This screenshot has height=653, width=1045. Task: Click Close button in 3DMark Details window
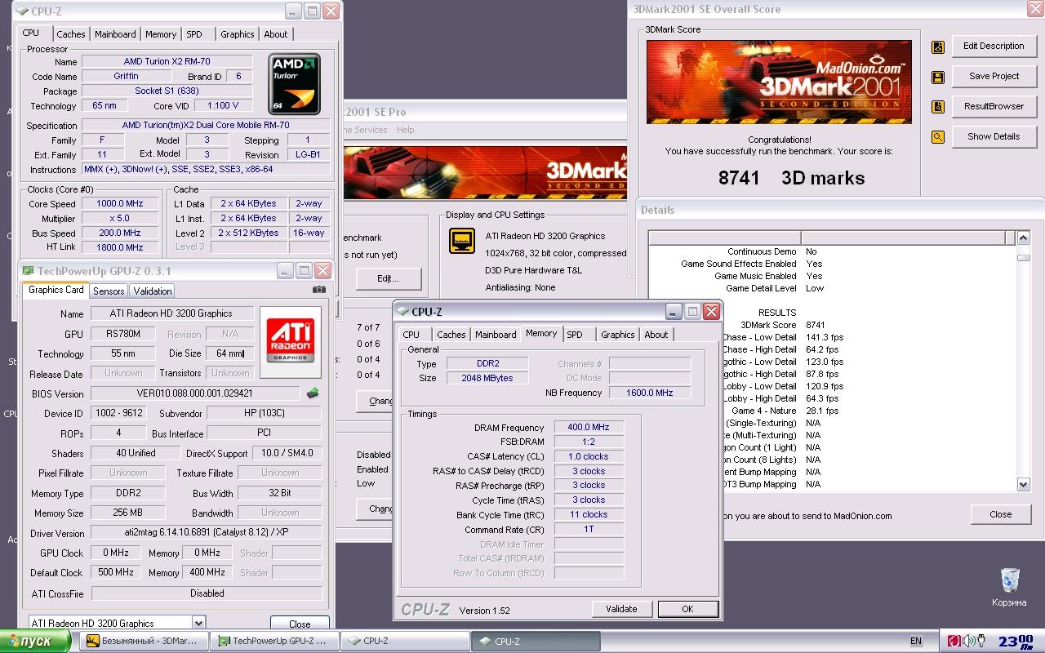tap(1001, 514)
